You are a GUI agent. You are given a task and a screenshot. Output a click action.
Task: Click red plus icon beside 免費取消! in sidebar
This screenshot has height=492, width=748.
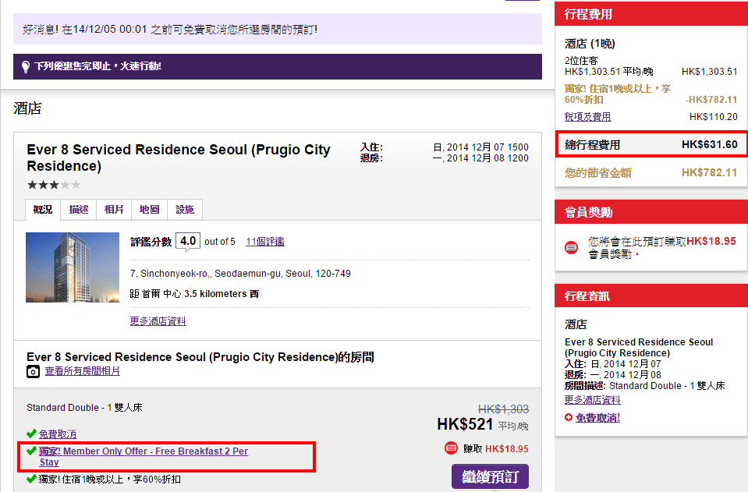[569, 418]
